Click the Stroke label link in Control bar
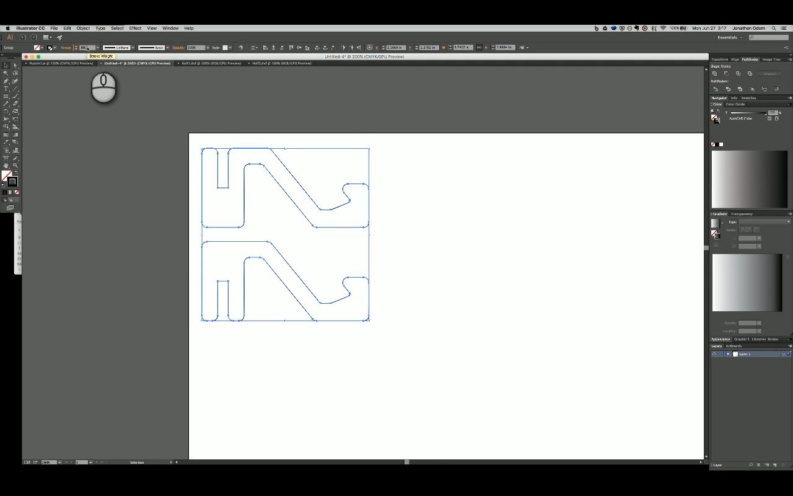 click(66, 48)
